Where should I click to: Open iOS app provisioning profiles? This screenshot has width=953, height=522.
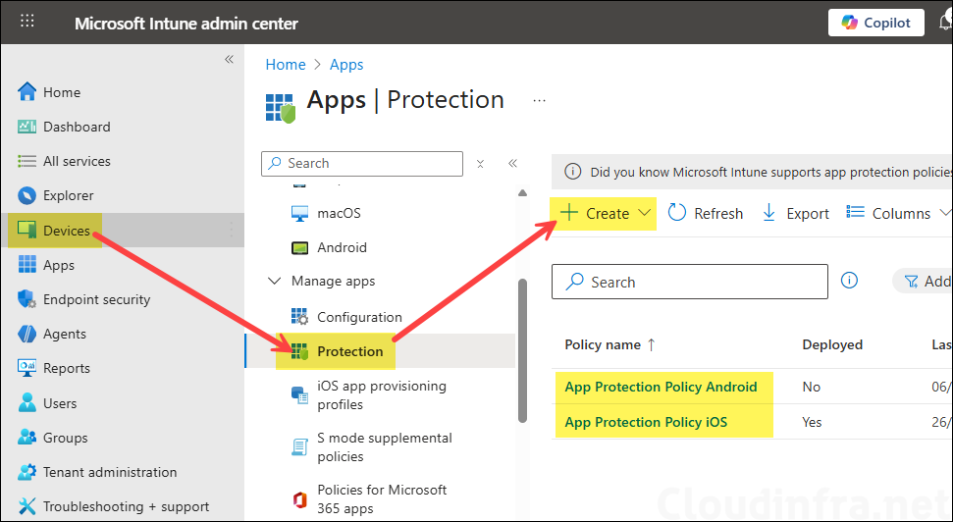[x=381, y=395]
